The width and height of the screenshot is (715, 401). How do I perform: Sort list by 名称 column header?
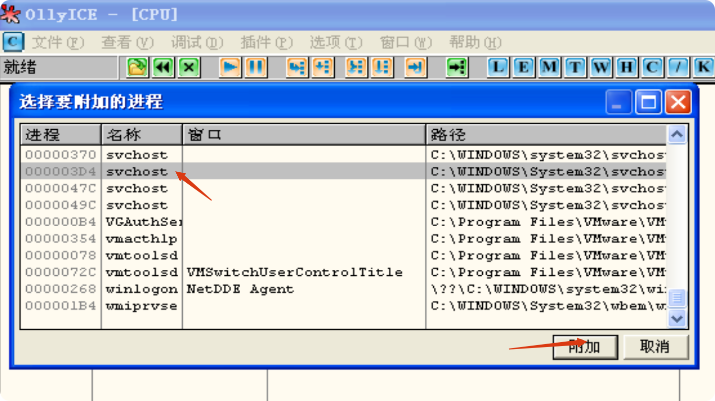tap(142, 134)
